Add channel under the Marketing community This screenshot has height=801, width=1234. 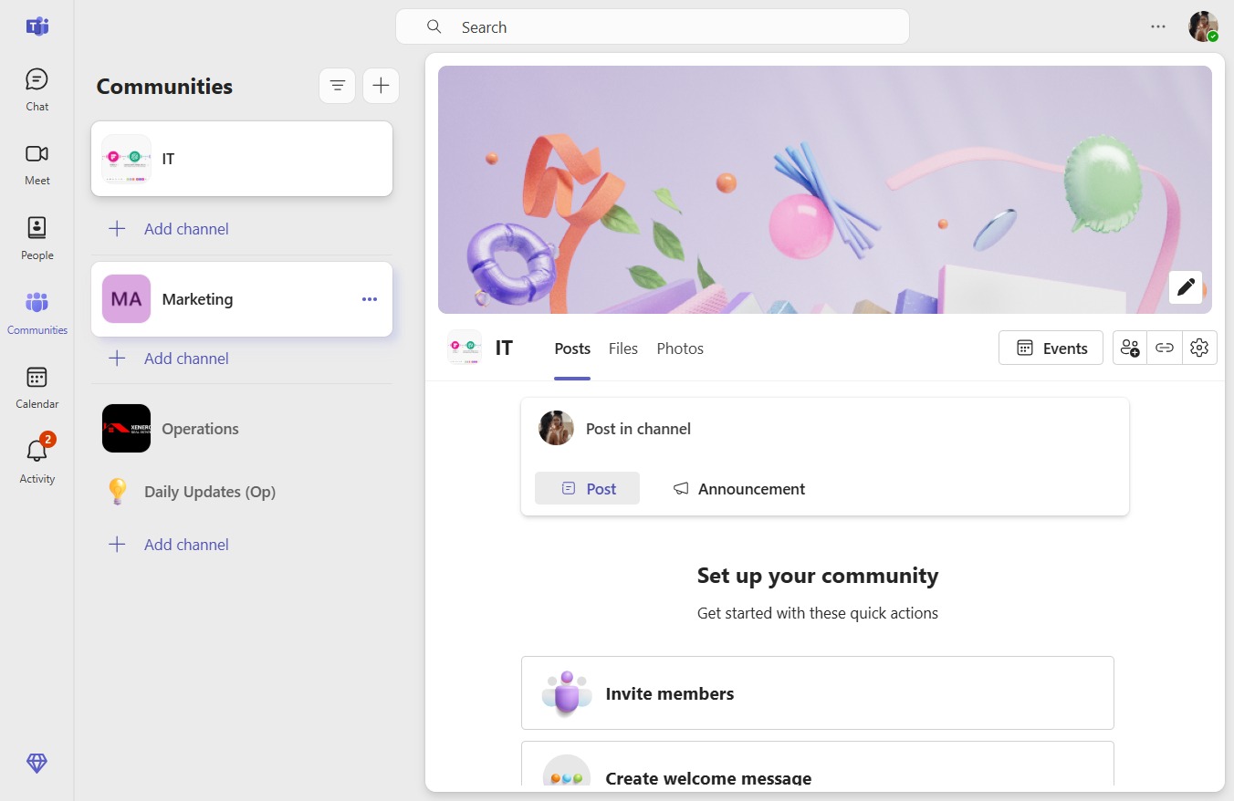[x=169, y=359]
